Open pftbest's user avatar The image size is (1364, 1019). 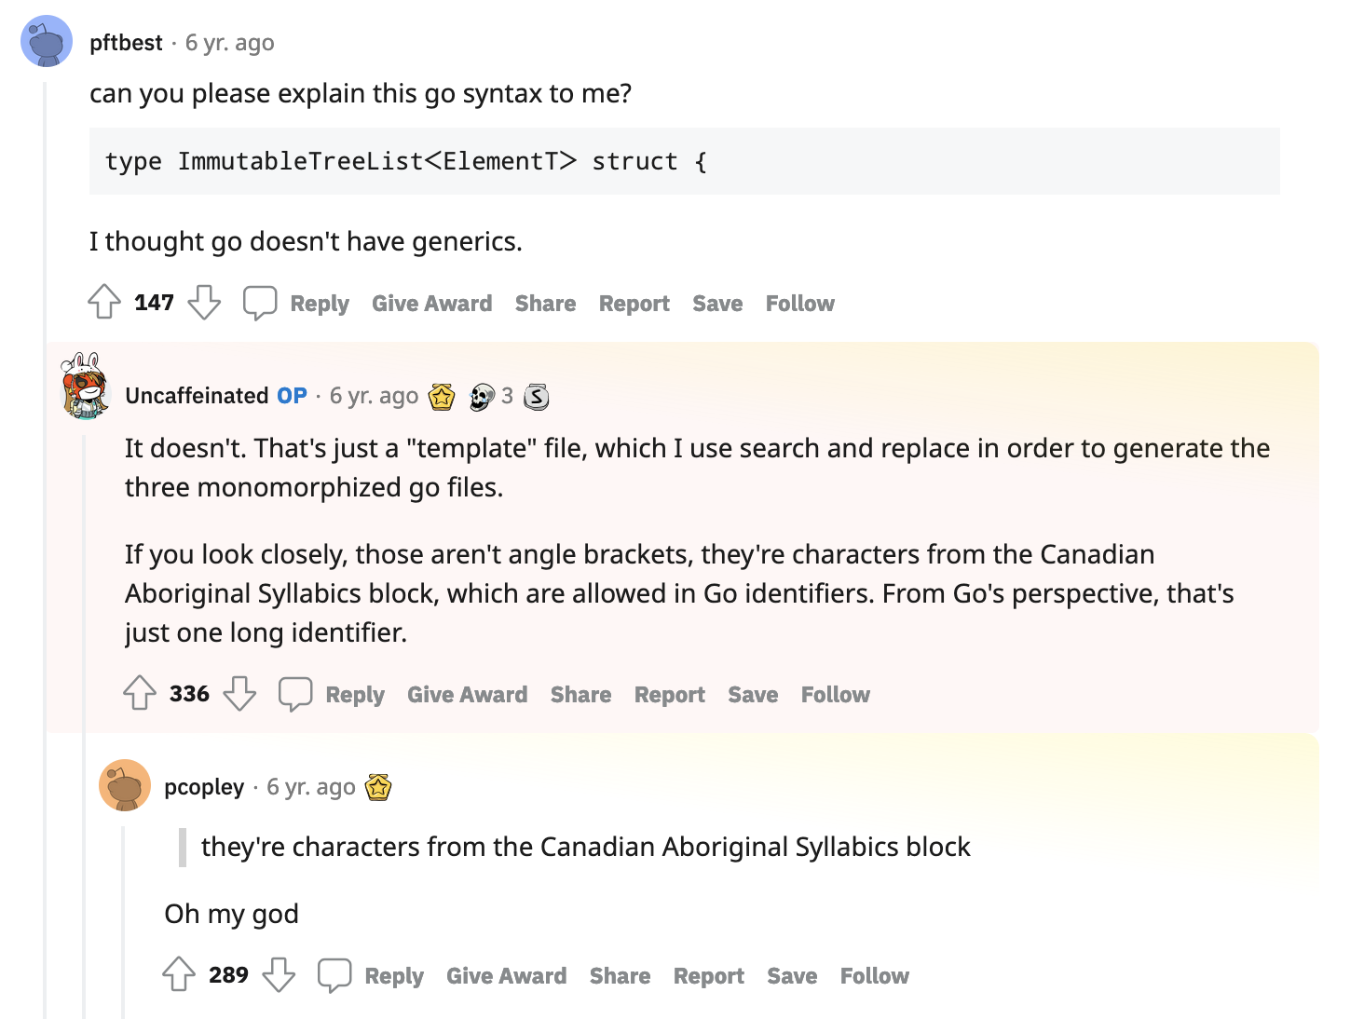click(x=47, y=42)
